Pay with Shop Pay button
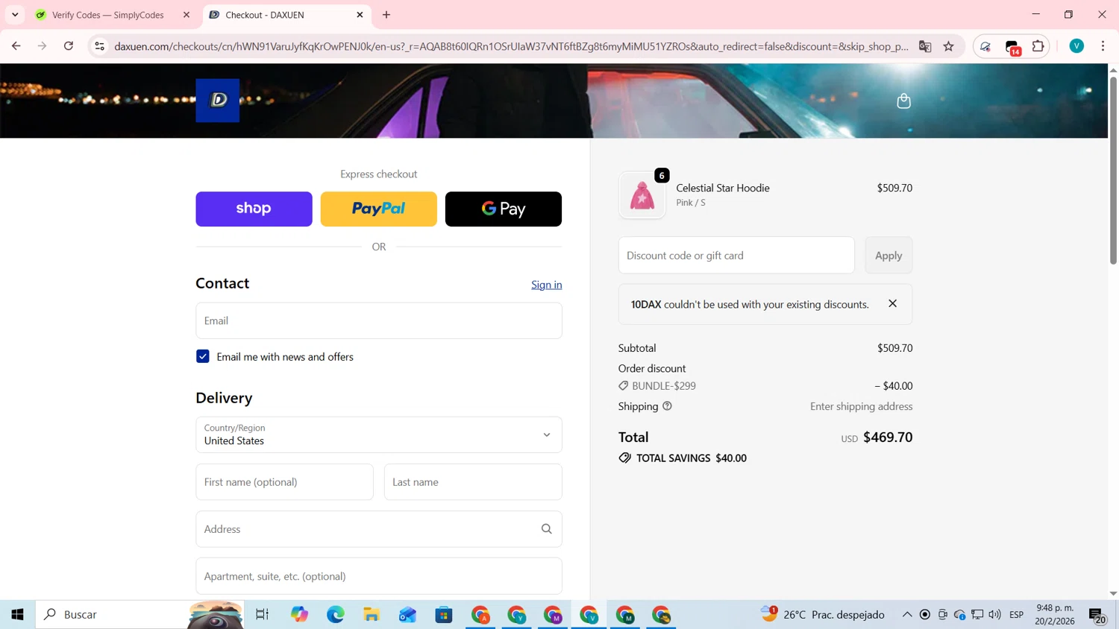The height and width of the screenshot is (629, 1119). pyautogui.click(x=254, y=209)
